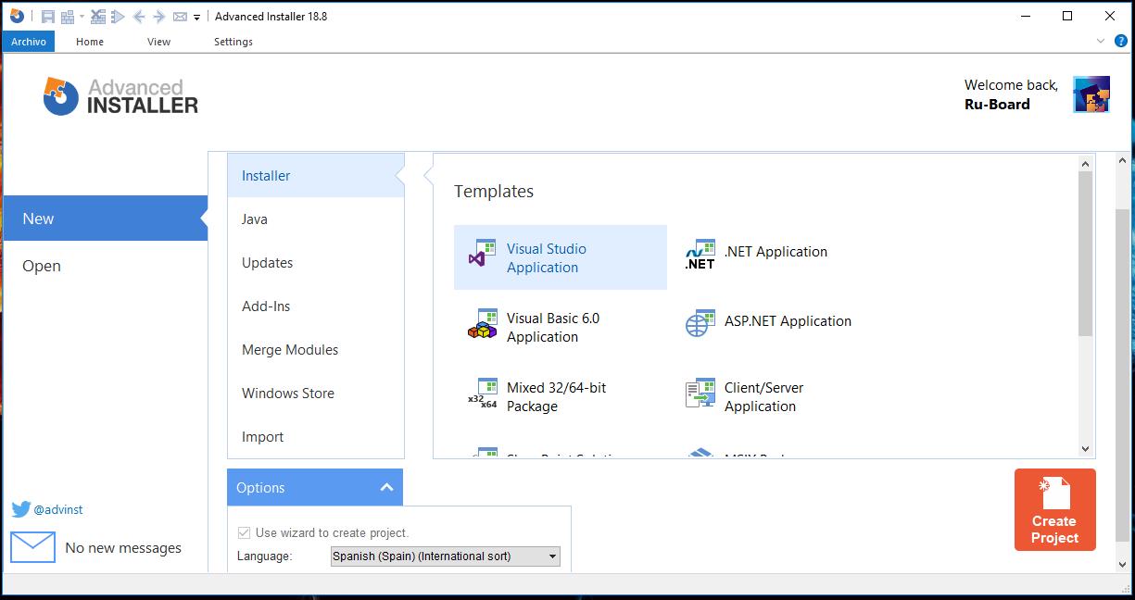Viewport: 1135px width, 600px height.
Task: Click the Forward arrow in quick access toolbar
Action: [x=158, y=16]
